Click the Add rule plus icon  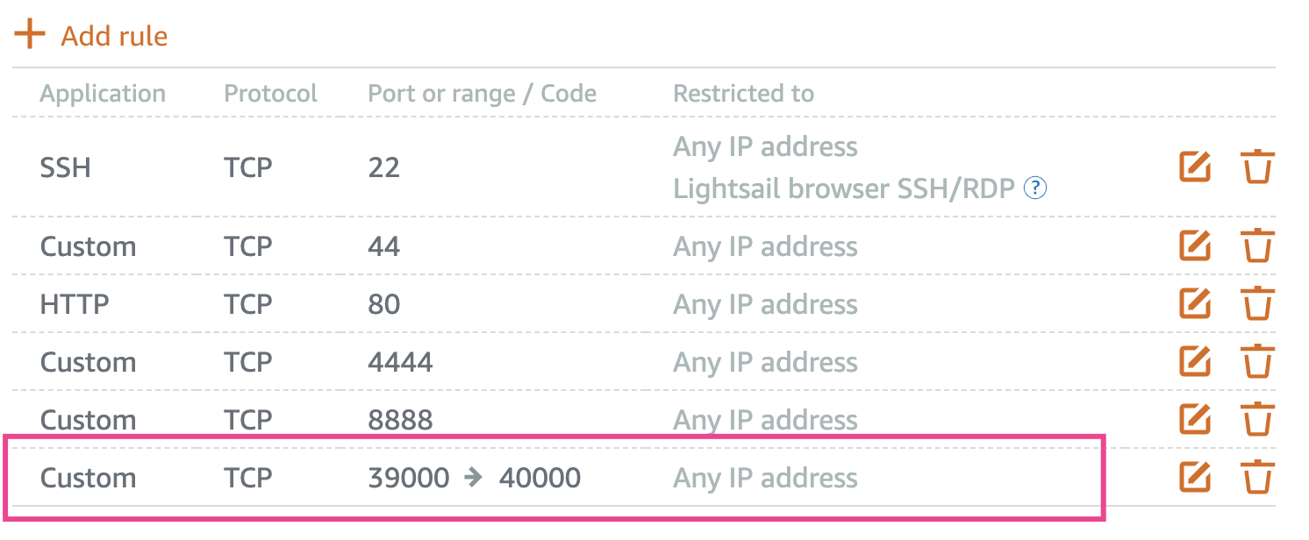coord(30,35)
